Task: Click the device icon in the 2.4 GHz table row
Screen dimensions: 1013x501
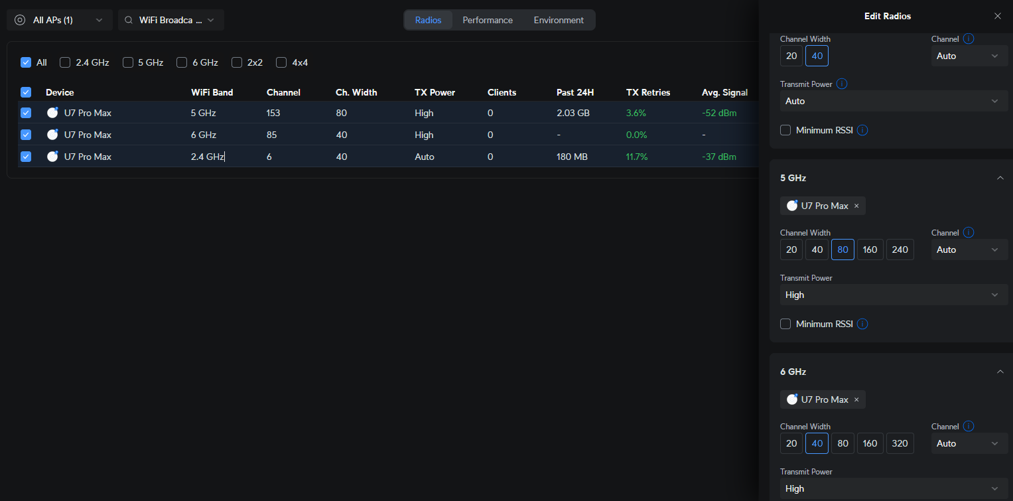Action: tap(52, 157)
